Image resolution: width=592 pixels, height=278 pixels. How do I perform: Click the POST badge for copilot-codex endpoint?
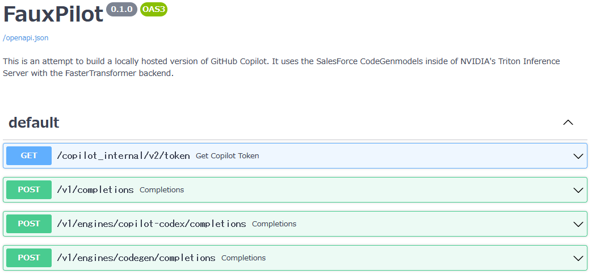[x=29, y=224]
